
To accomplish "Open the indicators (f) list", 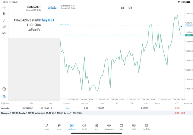I will pyautogui.click(x=4, y=20).
